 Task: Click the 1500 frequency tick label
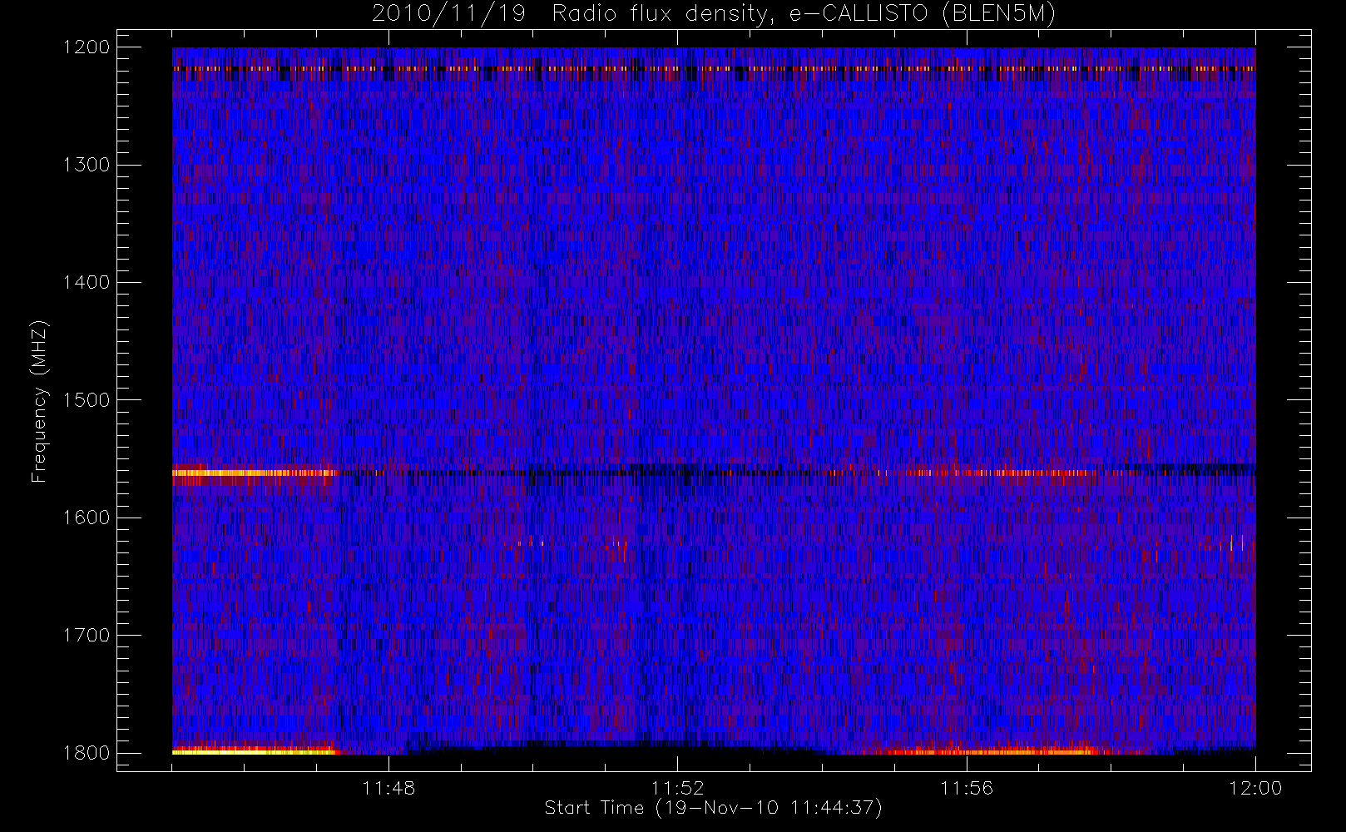click(x=87, y=400)
